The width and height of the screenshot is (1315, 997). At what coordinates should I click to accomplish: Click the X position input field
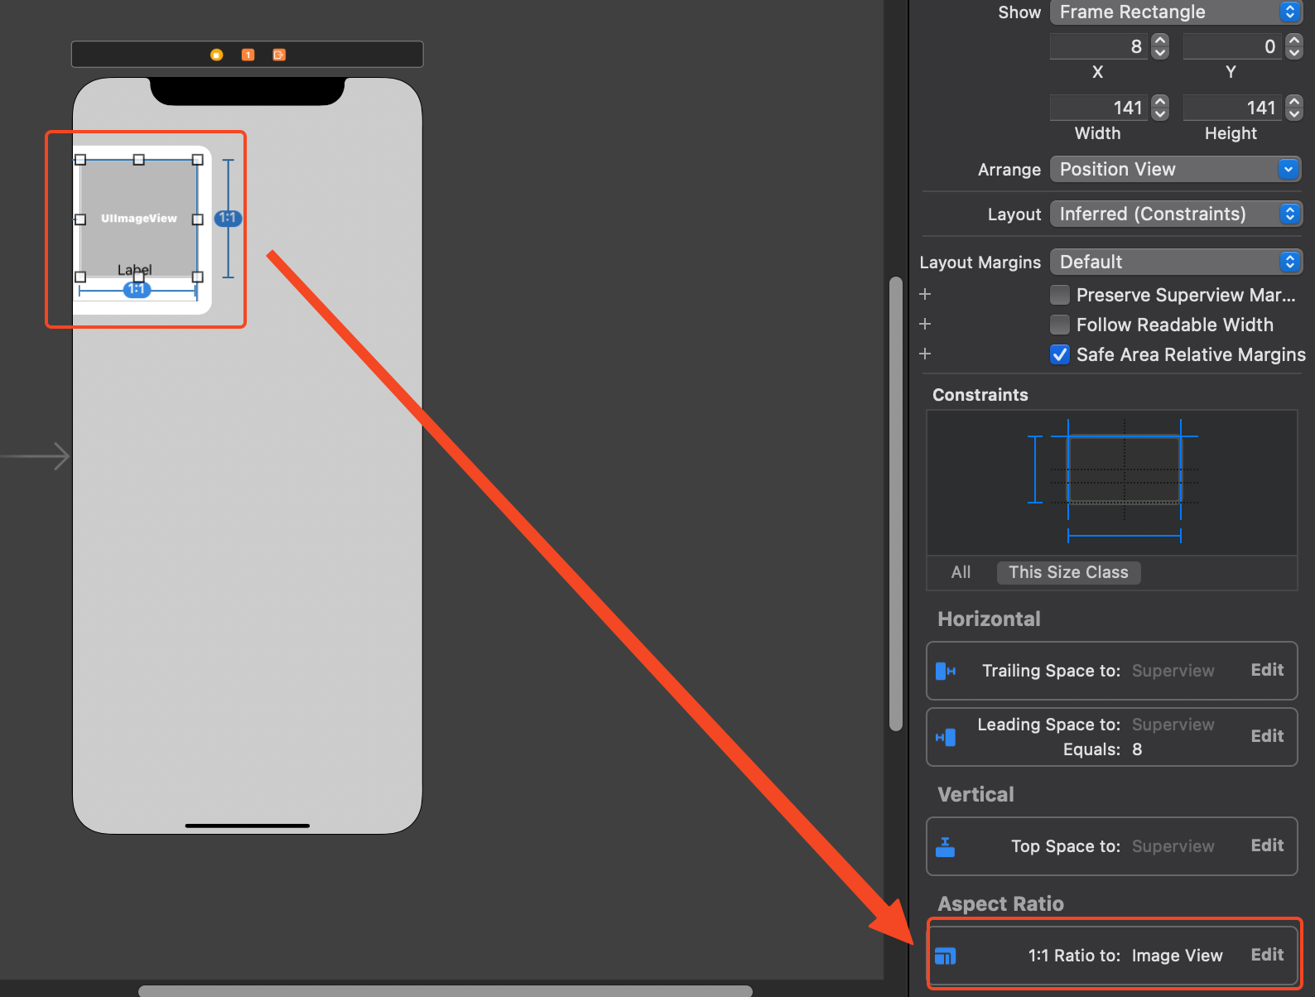(1100, 46)
